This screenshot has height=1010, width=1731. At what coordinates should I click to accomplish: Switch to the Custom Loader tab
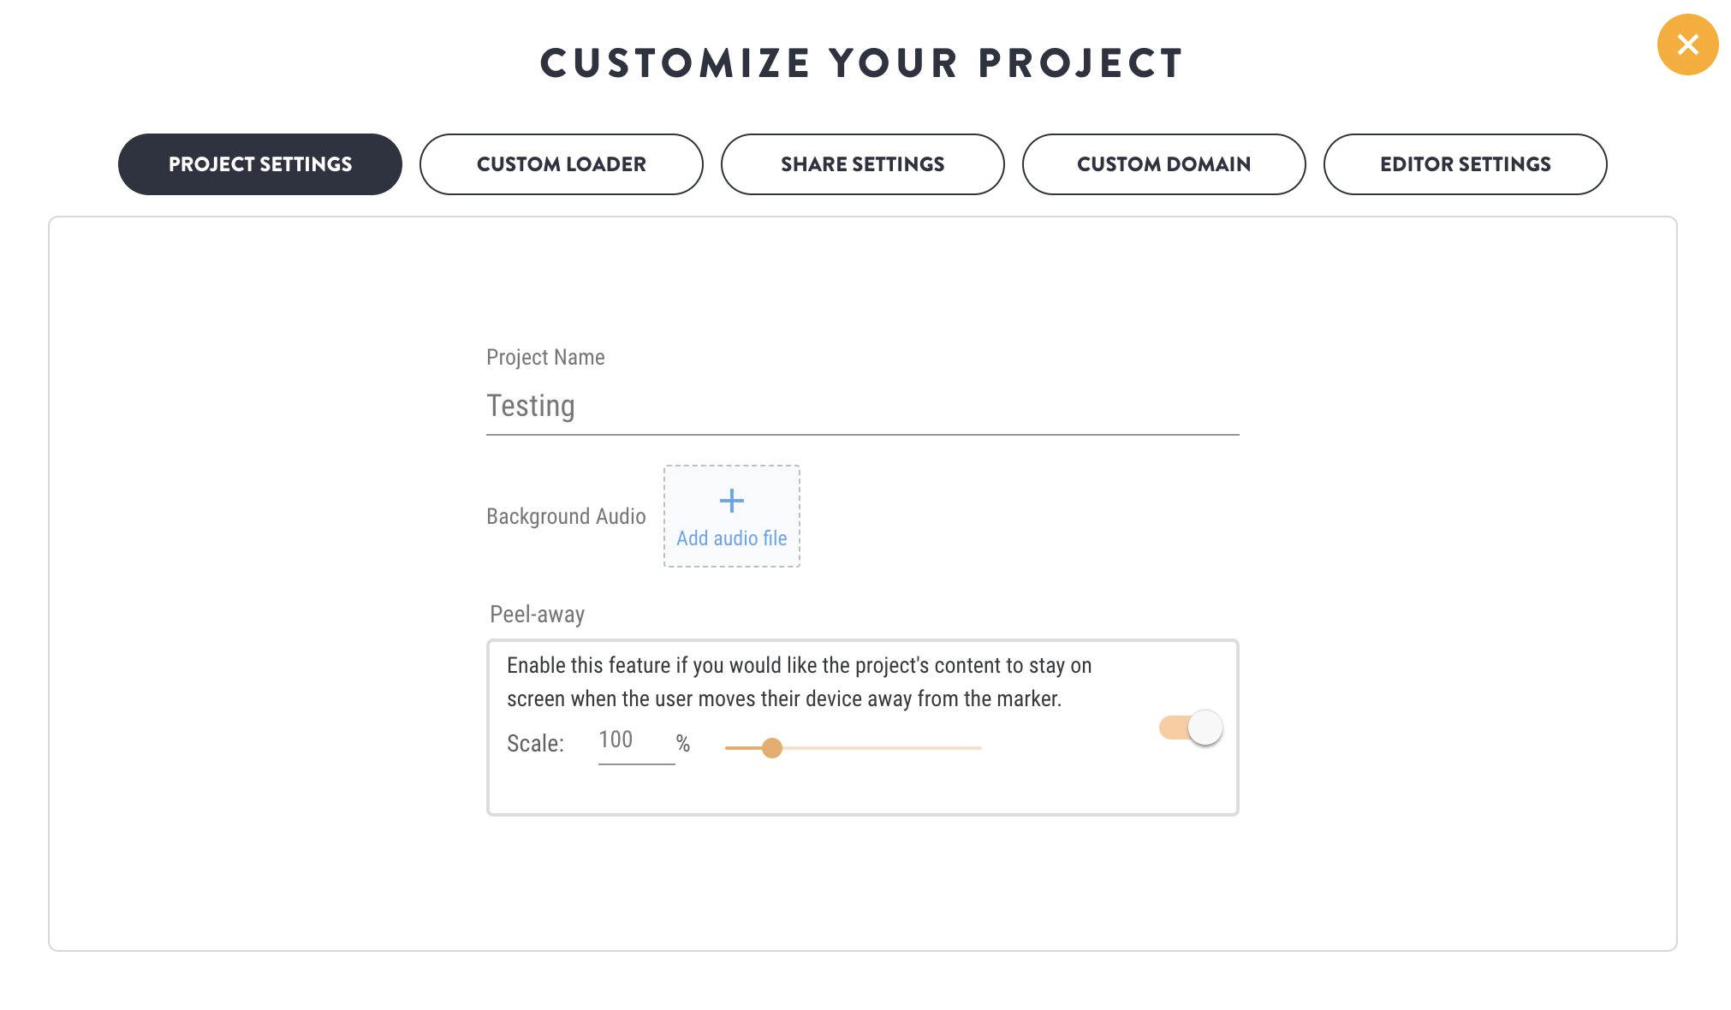click(562, 164)
